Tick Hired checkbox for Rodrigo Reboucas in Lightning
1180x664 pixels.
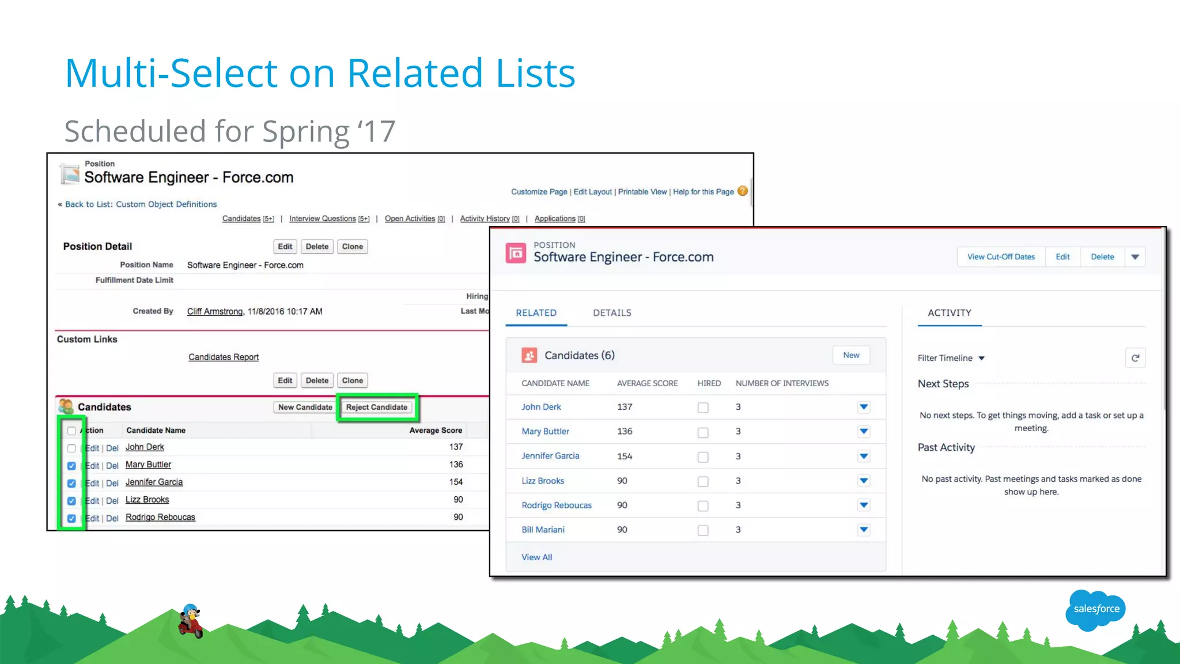click(x=703, y=506)
